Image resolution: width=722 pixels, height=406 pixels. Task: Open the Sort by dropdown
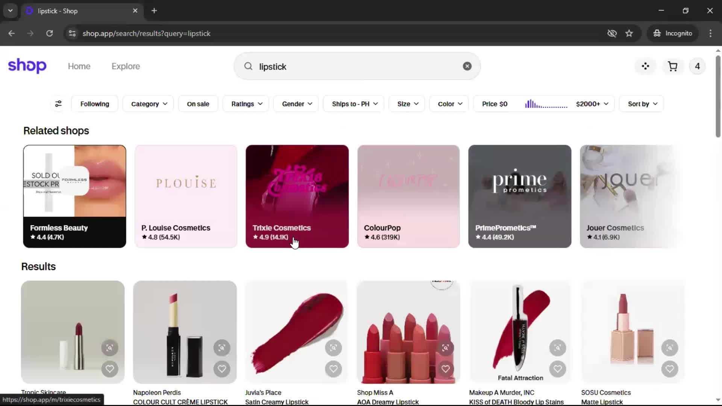click(x=642, y=104)
